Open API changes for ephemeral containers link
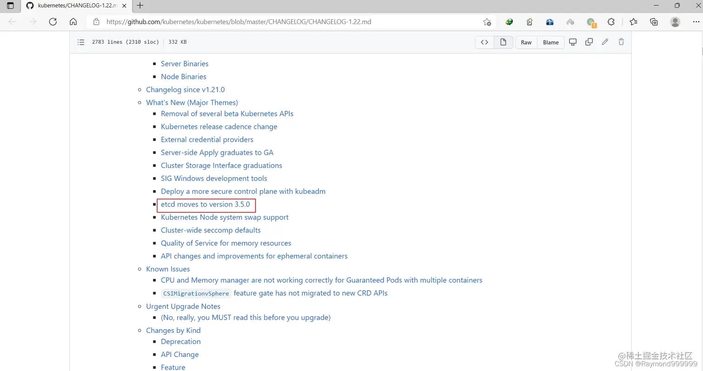The width and height of the screenshot is (703, 371). point(254,256)
